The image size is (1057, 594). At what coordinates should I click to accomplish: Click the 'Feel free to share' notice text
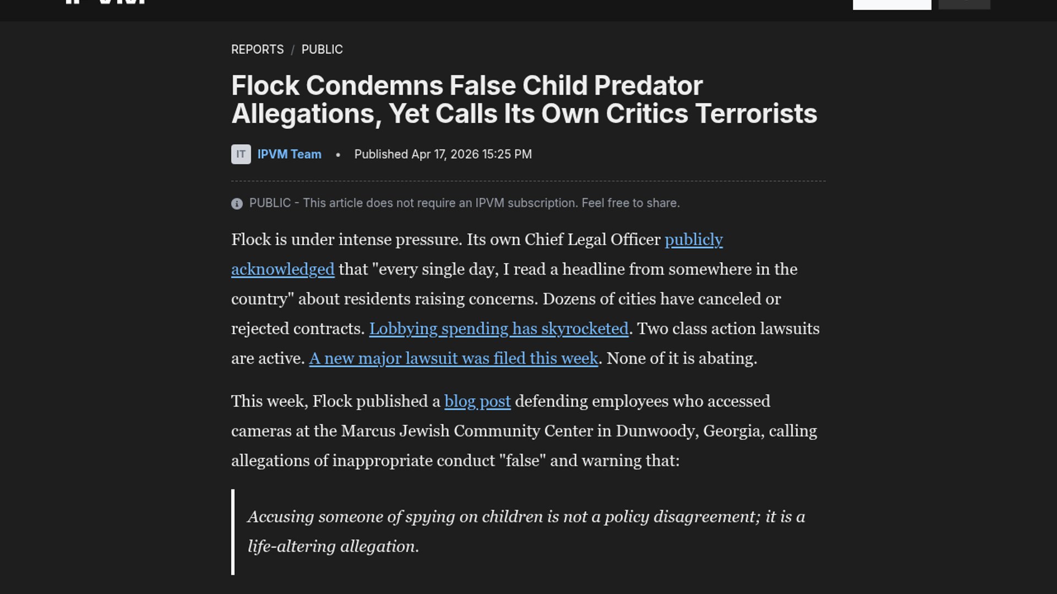click(x=630, y=204)
